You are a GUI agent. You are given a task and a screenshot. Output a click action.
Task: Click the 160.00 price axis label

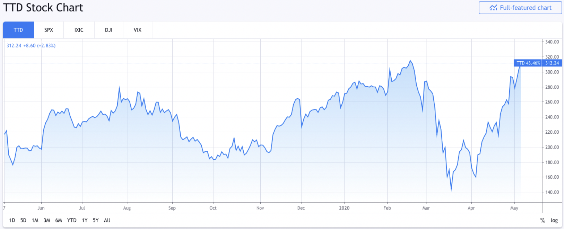click(x=552, y=177)
